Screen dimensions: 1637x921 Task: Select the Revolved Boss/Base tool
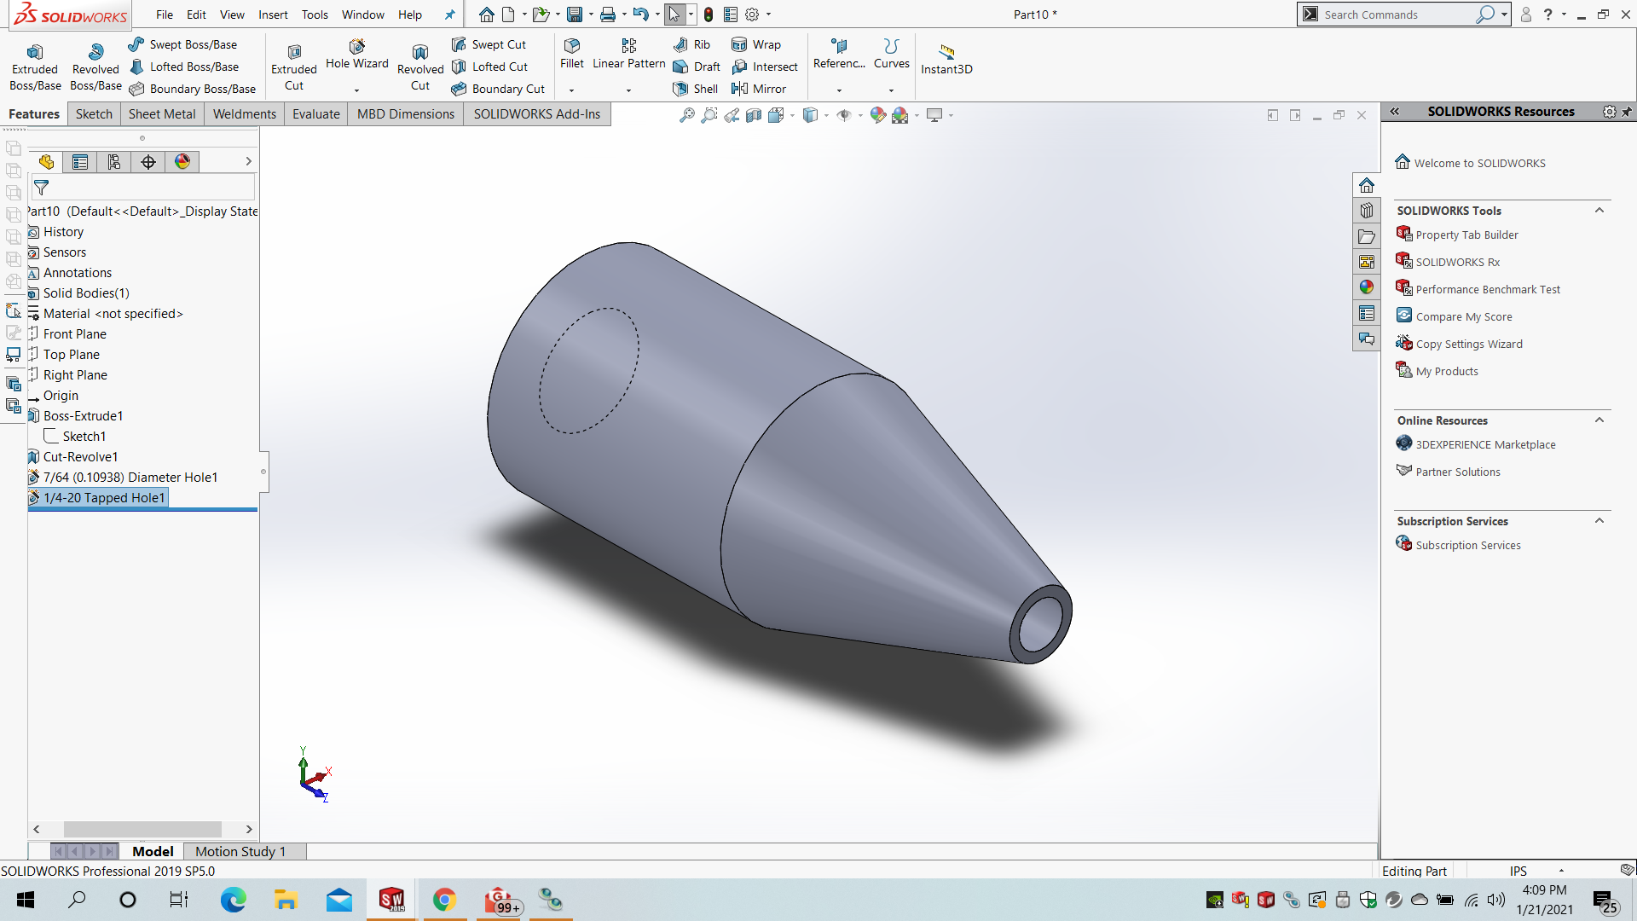pos(95,67)
